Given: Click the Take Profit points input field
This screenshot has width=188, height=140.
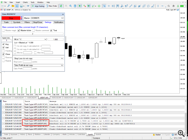Looking at the screenshot, I should click(27, 69).
